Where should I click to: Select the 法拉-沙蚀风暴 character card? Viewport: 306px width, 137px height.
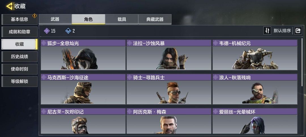coord(169,55)
